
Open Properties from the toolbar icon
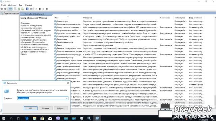click(15, 9)
